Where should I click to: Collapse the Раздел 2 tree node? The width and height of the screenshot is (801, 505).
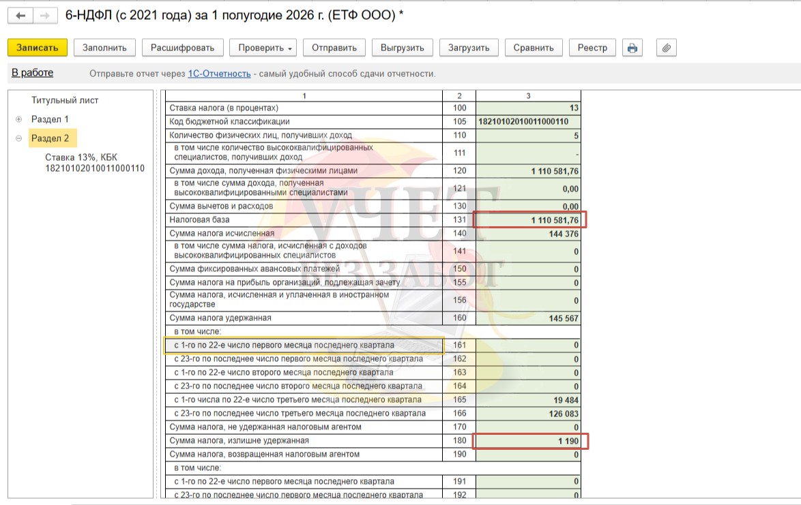coord(19,138)
